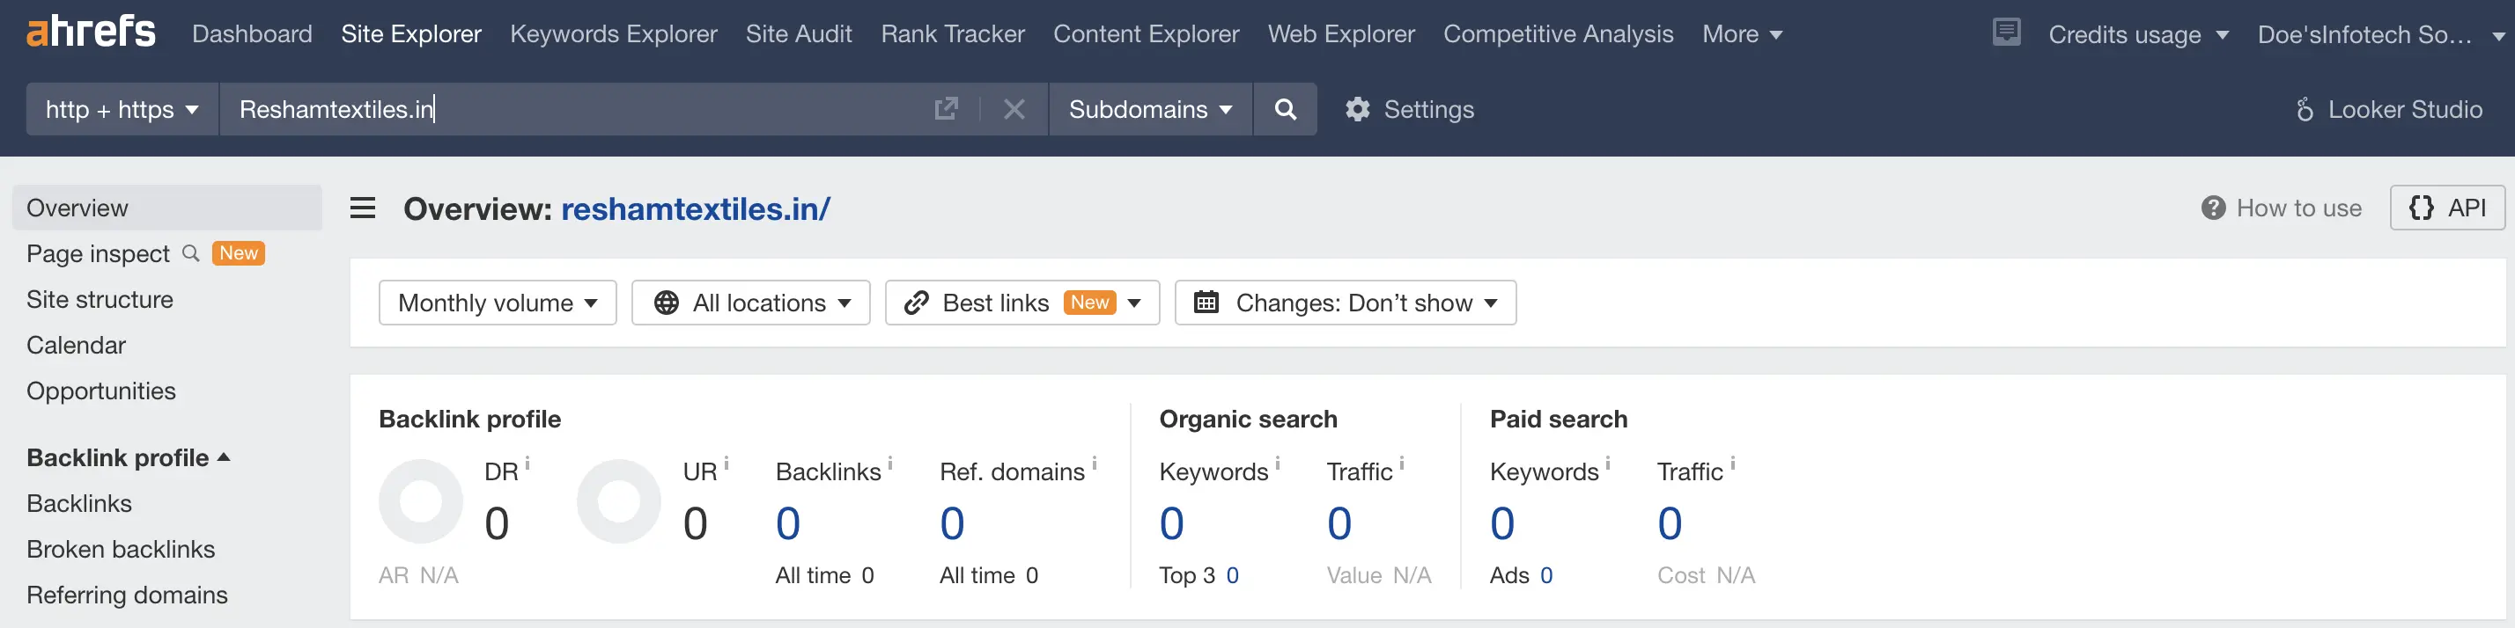Click the 'AR N/A' text
Image resolution: width=2515 pixels, height=628 pixels.
point(418,575)
